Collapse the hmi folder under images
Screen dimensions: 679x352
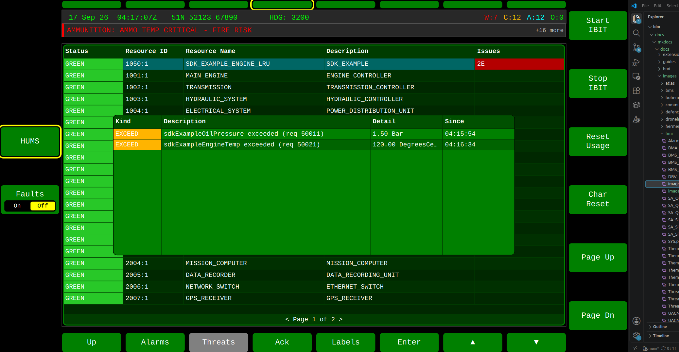[662, 134]
